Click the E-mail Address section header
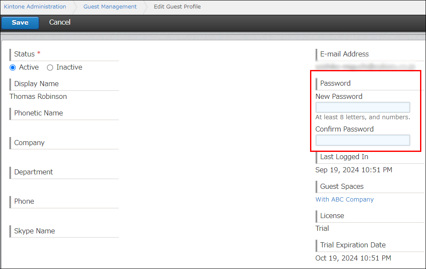Image resolution: width=426 pixels, height=269 pixels. click(x=344, y=54)
